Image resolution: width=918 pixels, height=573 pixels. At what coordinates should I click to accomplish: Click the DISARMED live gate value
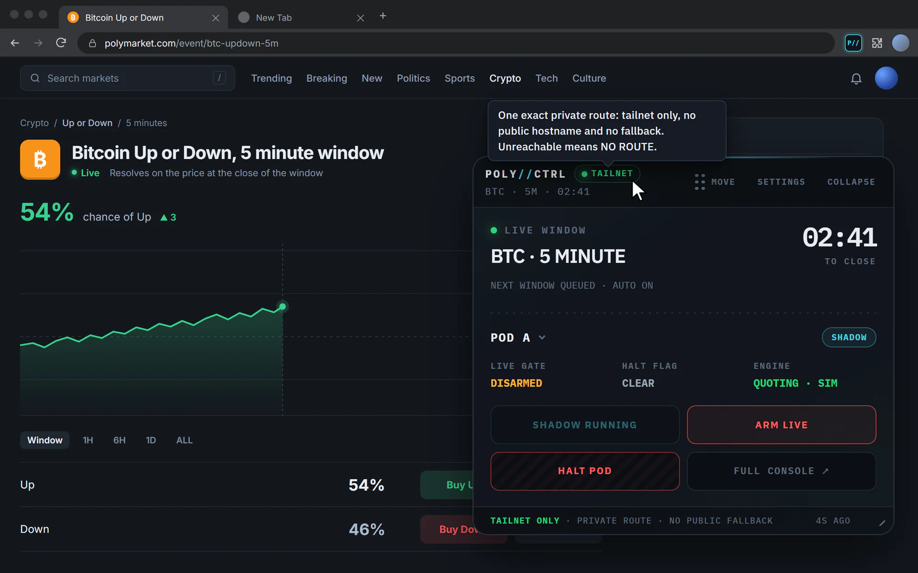516,383
